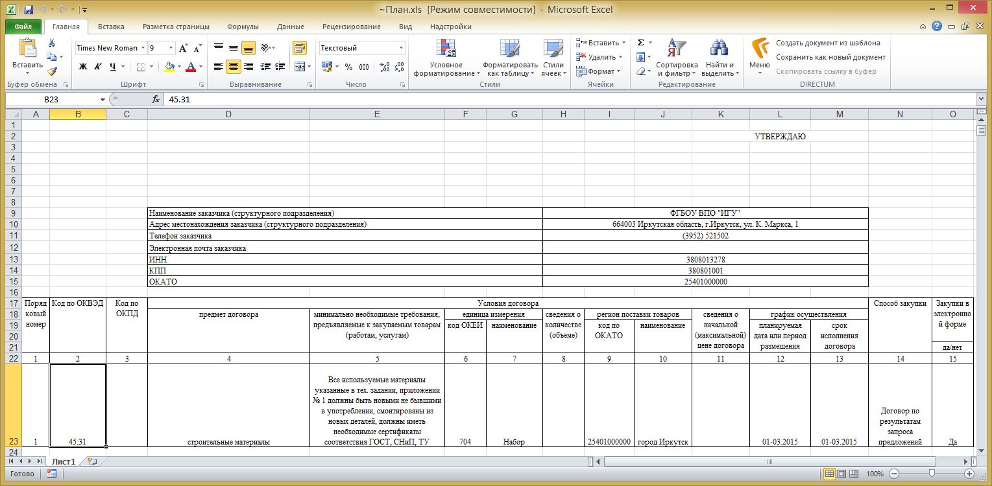
Task: Toggle wrap text button
Action: (299, 48)
